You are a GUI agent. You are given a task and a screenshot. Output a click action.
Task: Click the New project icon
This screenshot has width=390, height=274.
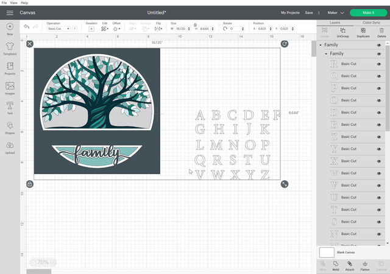tap(10, 26)
